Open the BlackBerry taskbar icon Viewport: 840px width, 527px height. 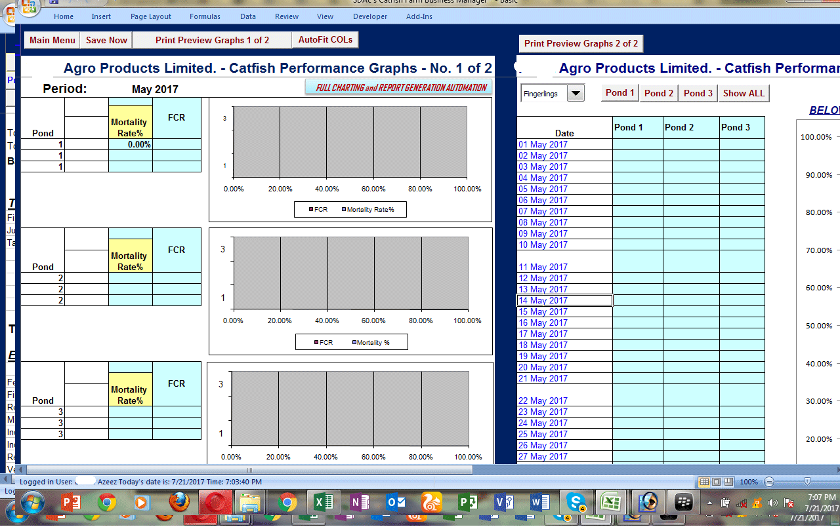pos(684,503)
